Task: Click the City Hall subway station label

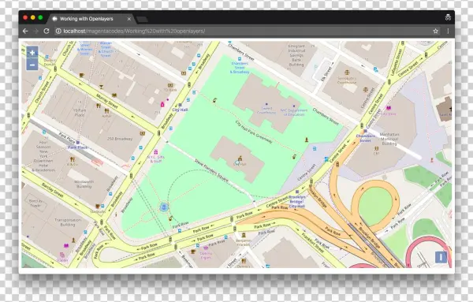Action: (x=180, y=110)
